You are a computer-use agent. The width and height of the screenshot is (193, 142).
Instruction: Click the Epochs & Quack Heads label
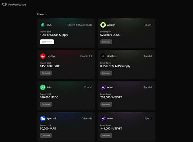click(80, 25)
